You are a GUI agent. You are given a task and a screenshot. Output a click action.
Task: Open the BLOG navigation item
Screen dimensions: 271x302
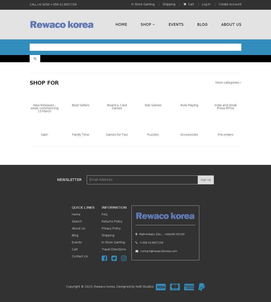pyautogui.click(x=202, y=25)
